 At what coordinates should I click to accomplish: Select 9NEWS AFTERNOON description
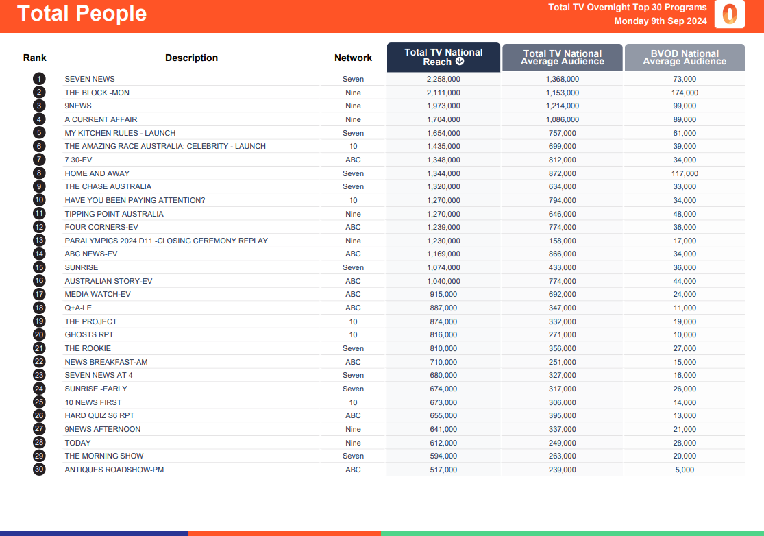(x=103, y=429)
